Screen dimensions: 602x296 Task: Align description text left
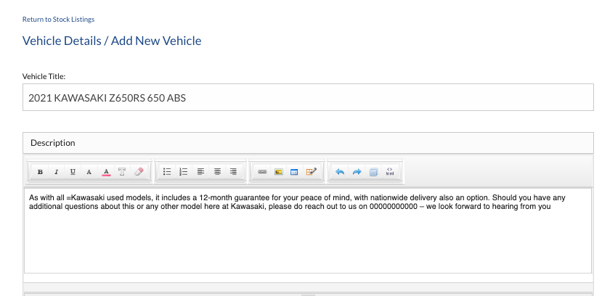200,172
